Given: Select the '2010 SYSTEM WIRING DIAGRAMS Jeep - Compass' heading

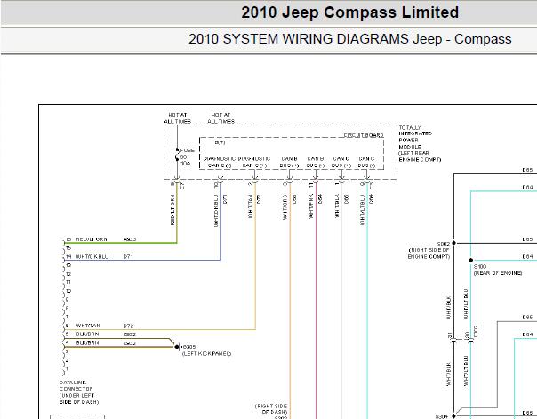Looking at the screenshot, I should [349, 39].
